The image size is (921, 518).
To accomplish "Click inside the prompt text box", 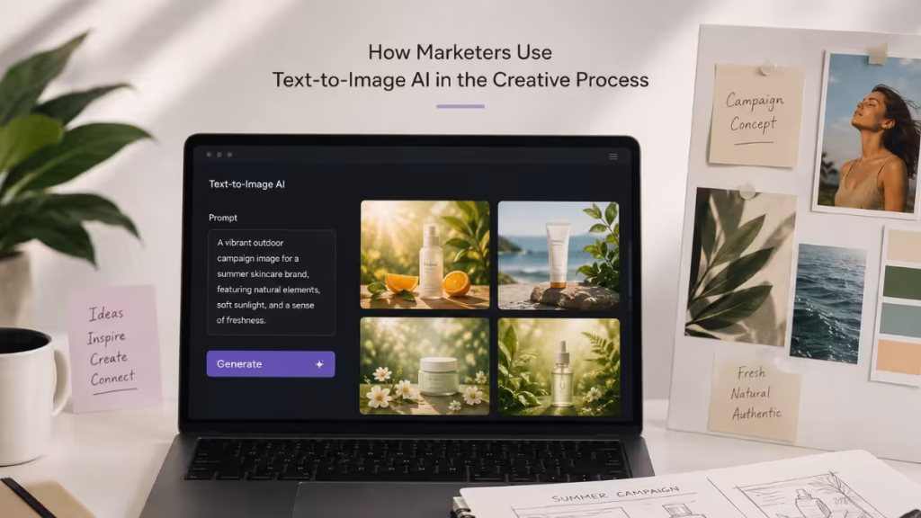I will click(272, 282).
